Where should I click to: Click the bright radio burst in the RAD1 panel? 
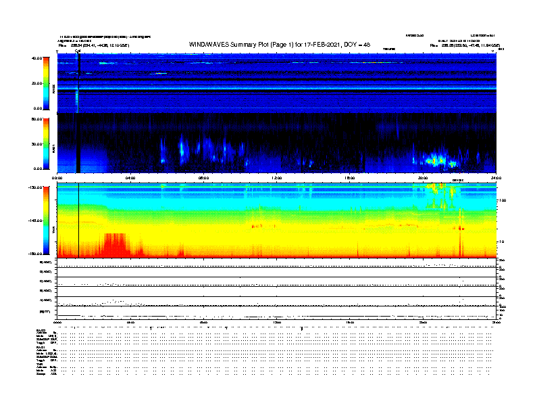(438, 160)
